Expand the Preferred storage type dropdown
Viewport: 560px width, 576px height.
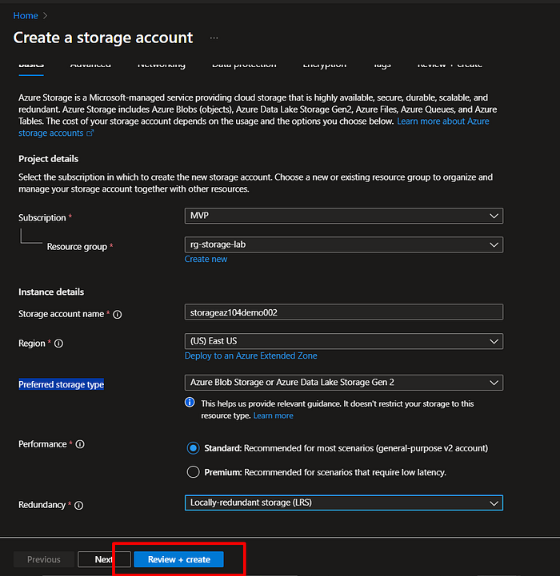pos(343,383)
